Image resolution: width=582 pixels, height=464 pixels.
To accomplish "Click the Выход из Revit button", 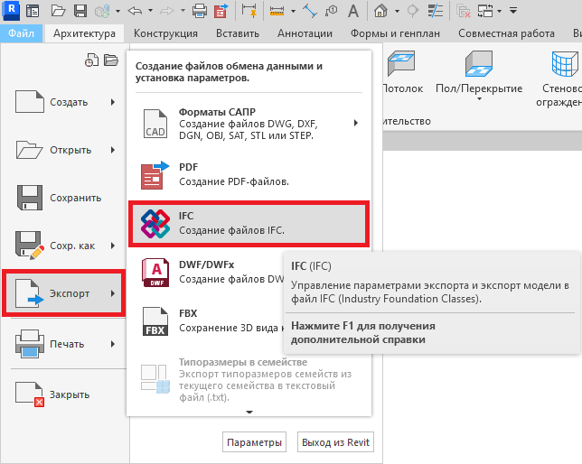I will pyautogui.click(x=335, y=442).
